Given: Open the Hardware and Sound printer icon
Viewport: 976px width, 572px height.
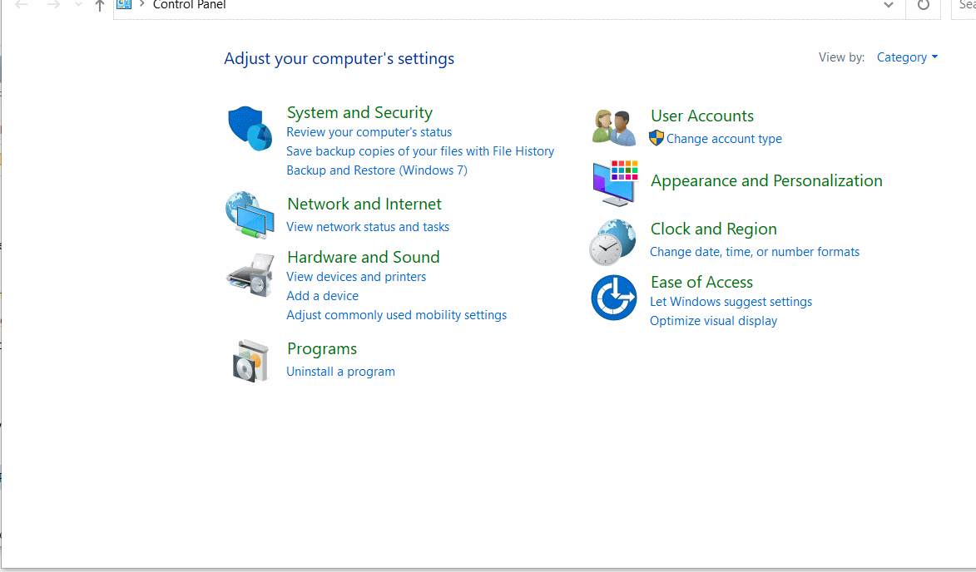Looking at the screenshot, I should tap(250, 275).
